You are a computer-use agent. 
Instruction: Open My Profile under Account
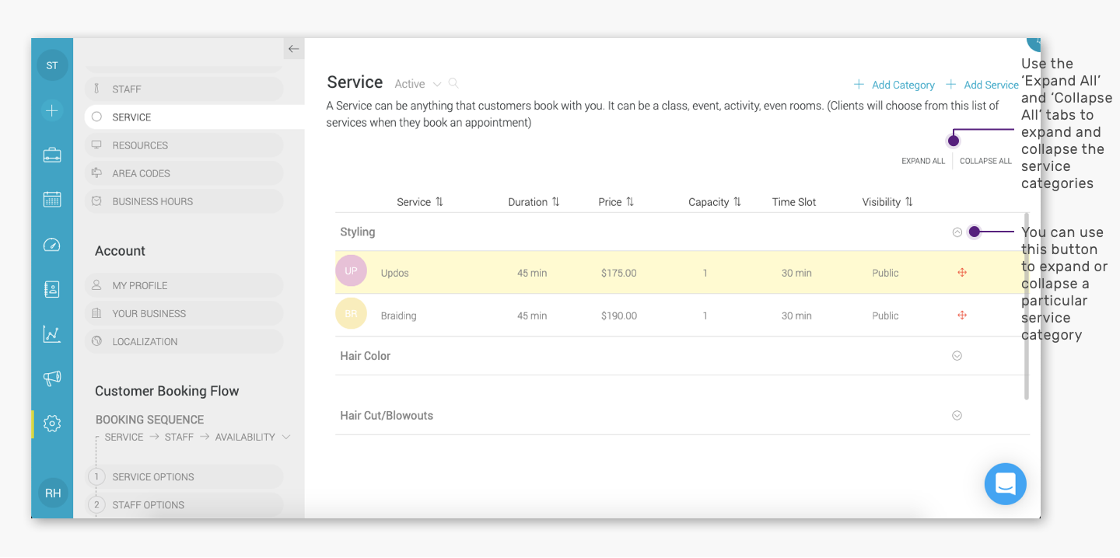[x=184, y=285]
